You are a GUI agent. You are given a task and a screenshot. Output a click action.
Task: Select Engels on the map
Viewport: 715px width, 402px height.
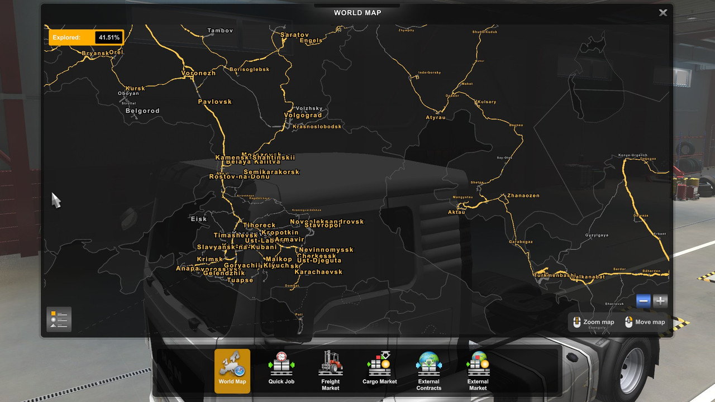(x=311, y=41)
